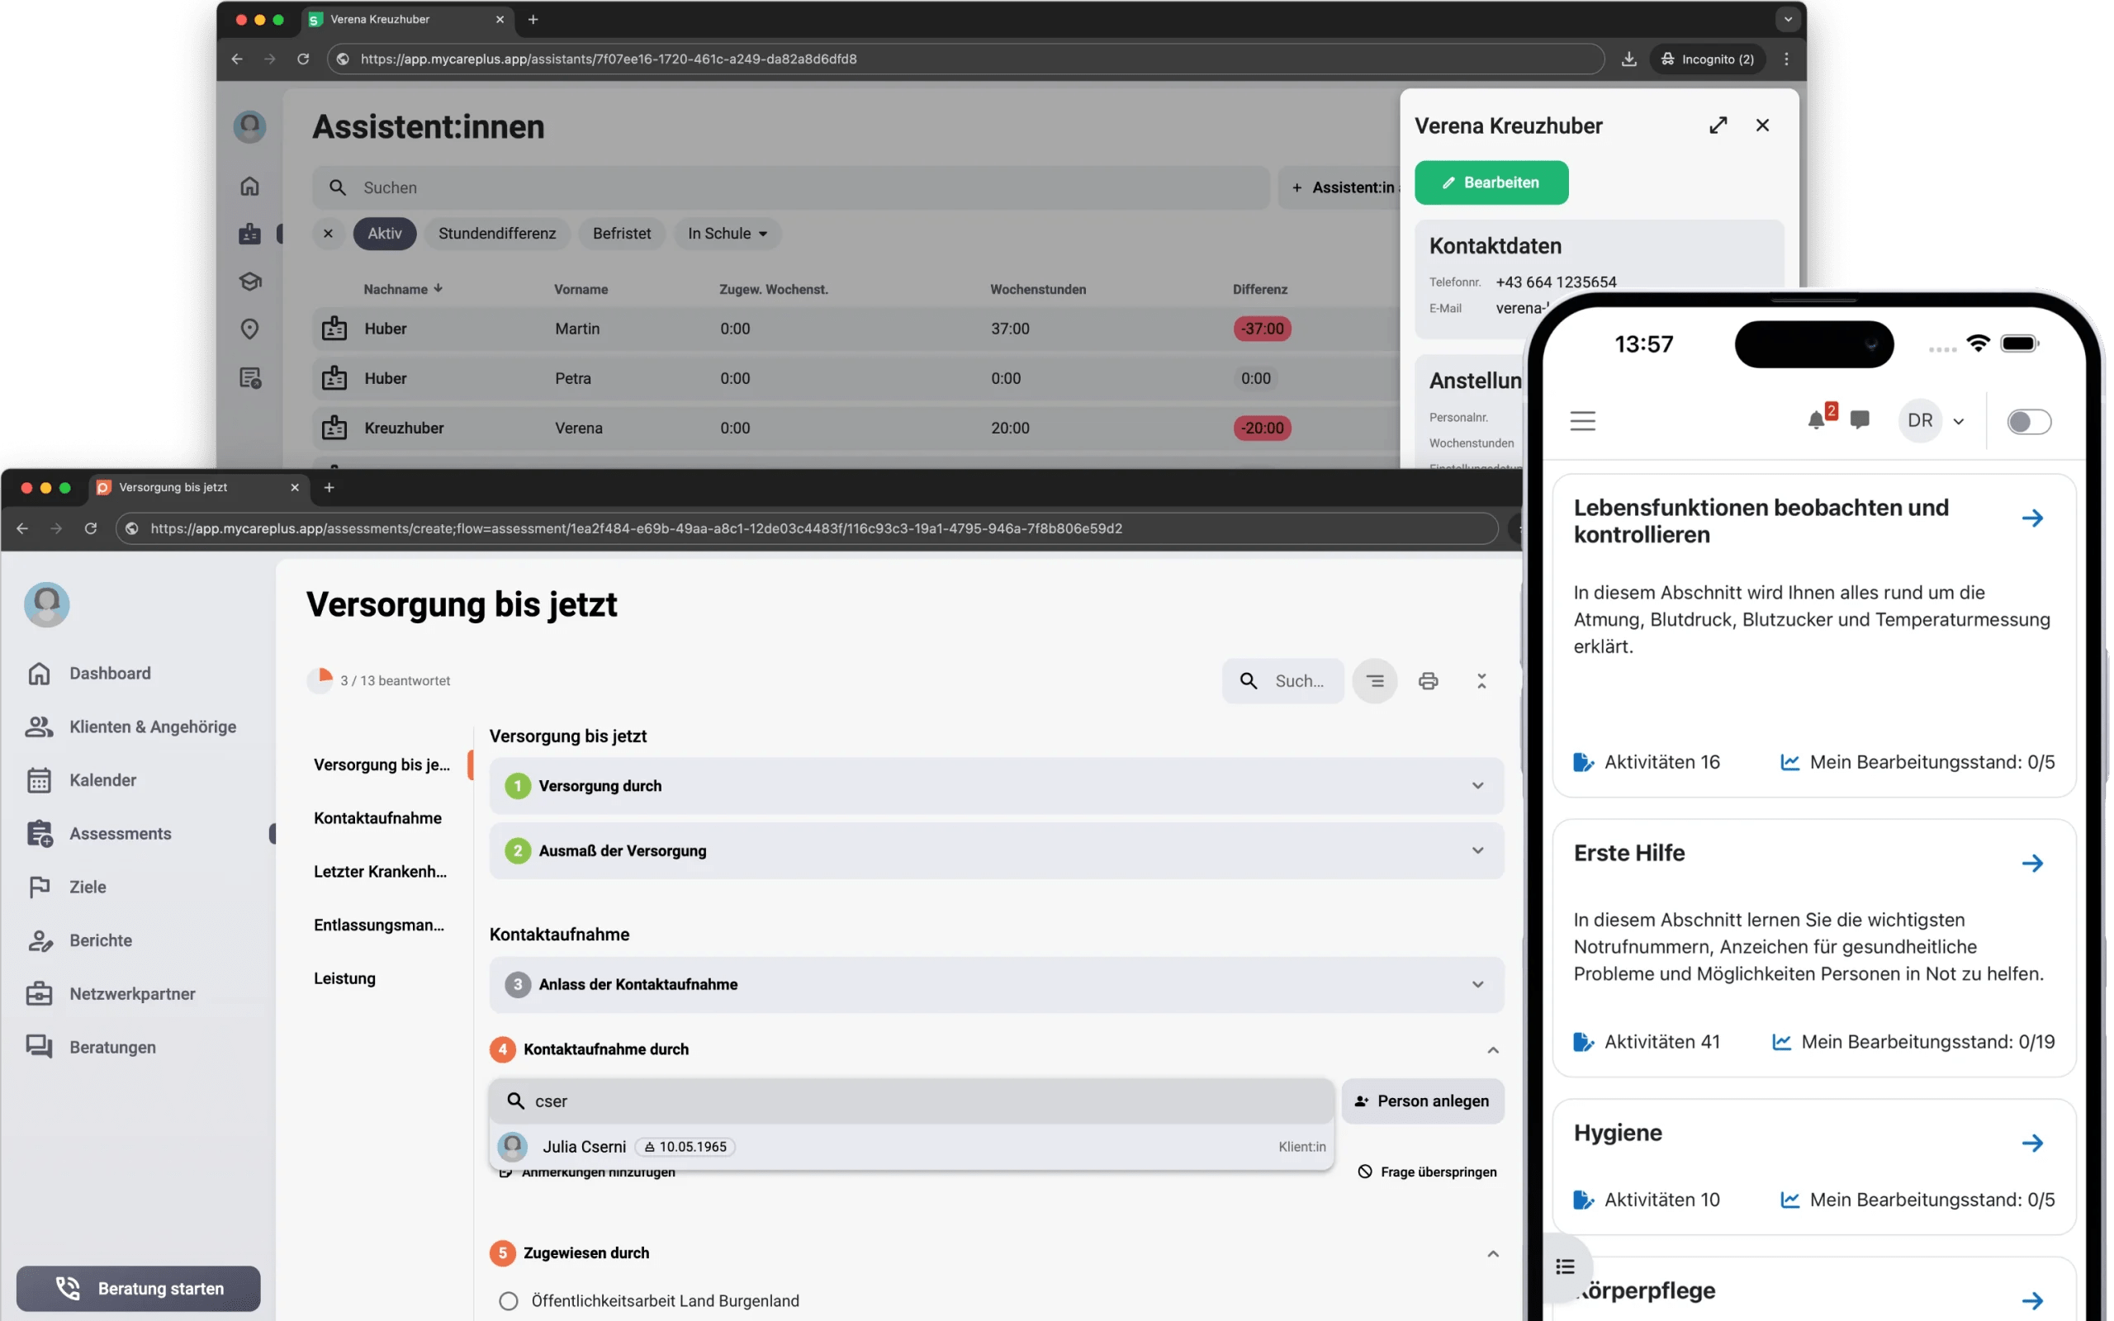This screenshot has height=1321, width=2114.
Task: Toggle the Aktiv filter chip
Action: 384,234
